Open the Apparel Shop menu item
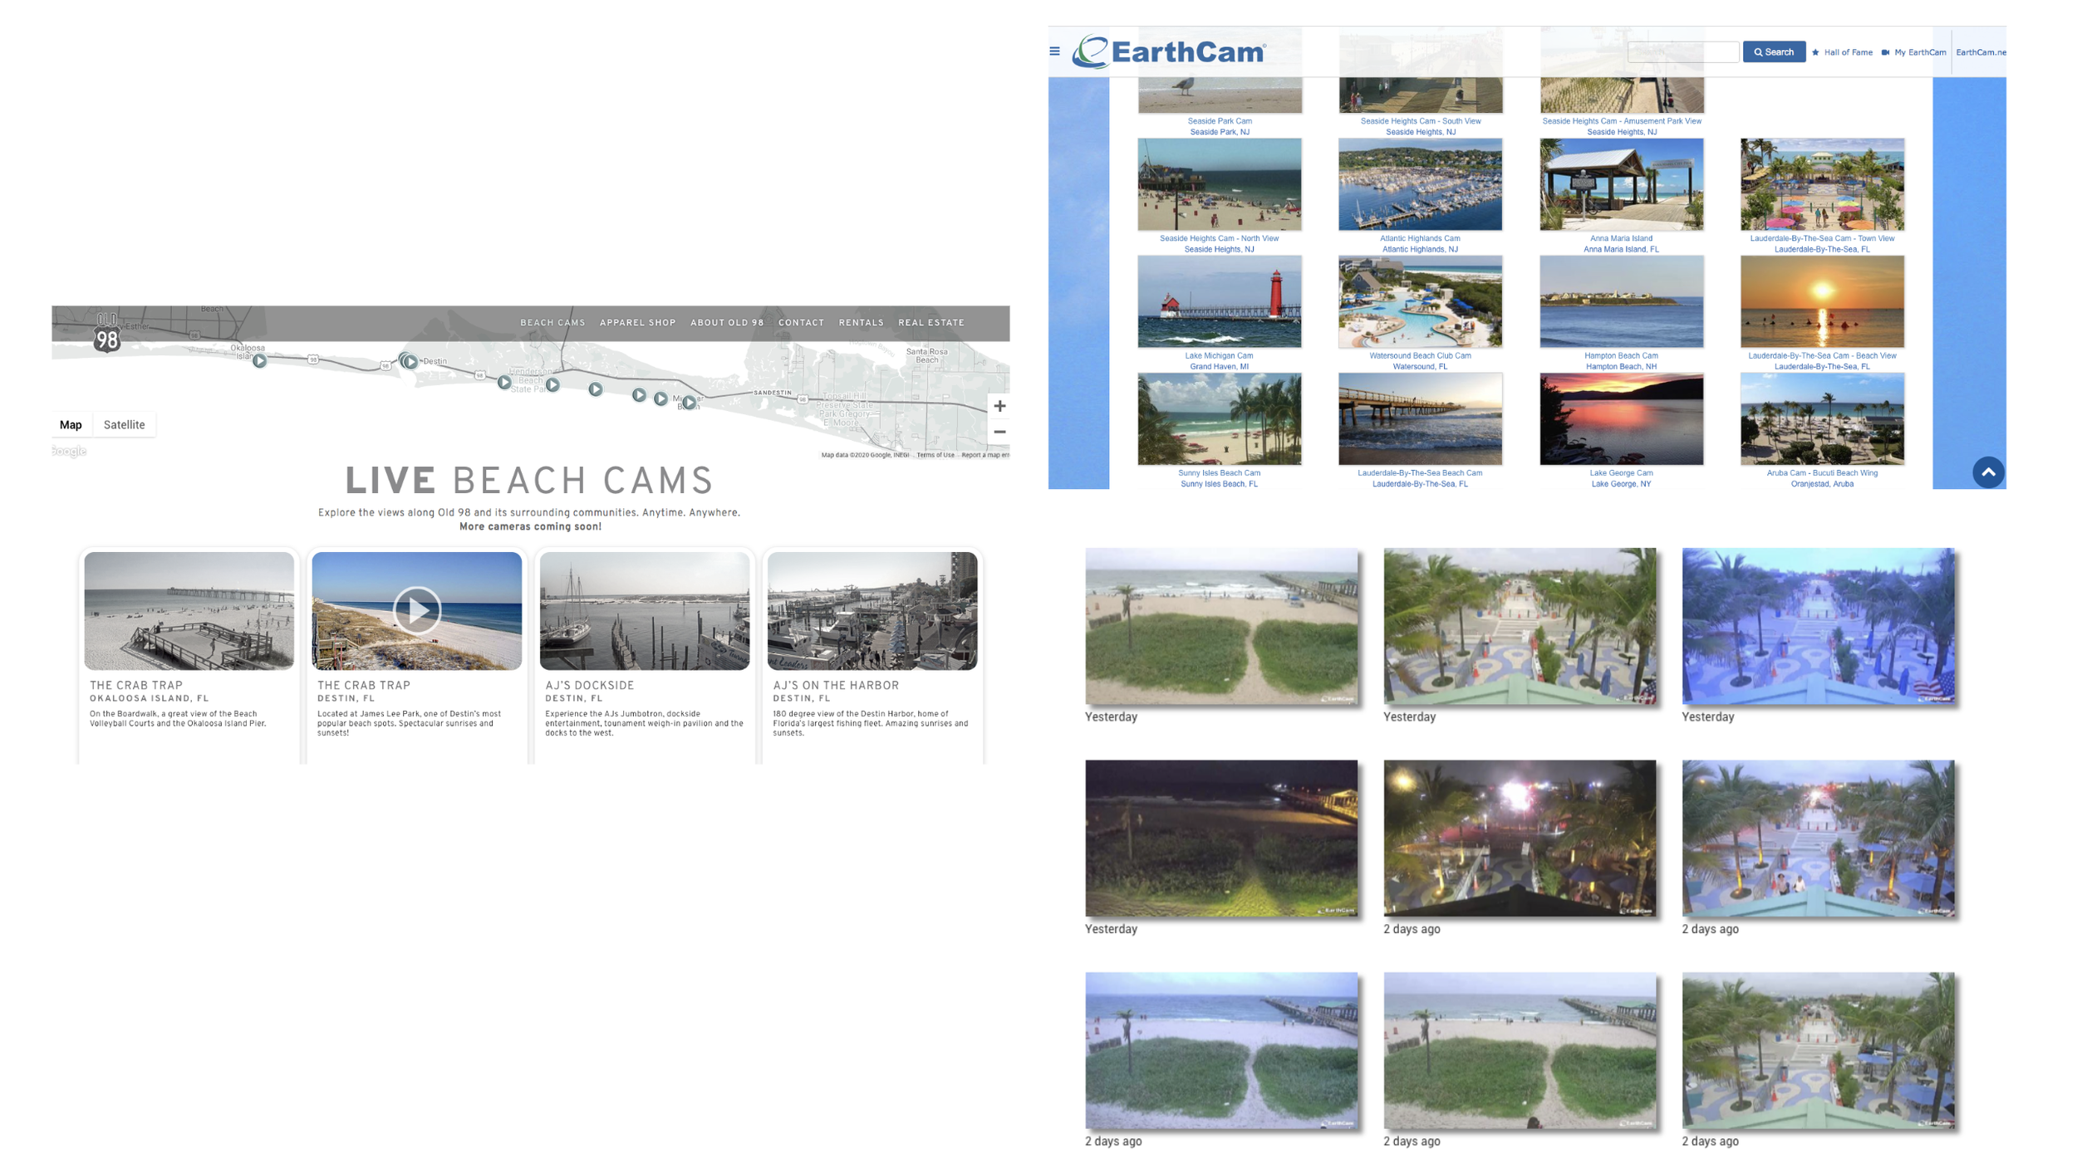Viewport: 2077px width, 1154px height. click(637, 322)
